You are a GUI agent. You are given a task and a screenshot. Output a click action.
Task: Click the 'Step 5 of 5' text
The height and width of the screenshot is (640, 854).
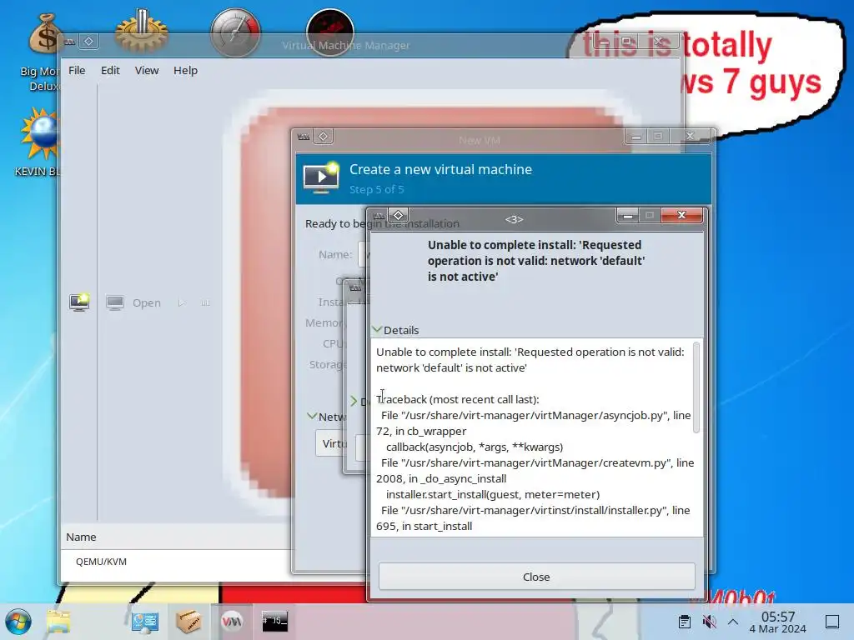tap(376, 189)
